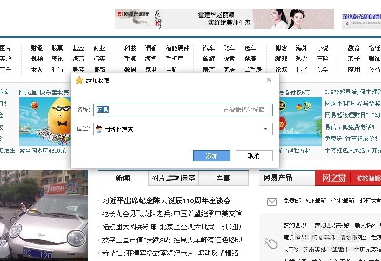Open the 网购小调研 参与拿奖 link

coord(352,104)
